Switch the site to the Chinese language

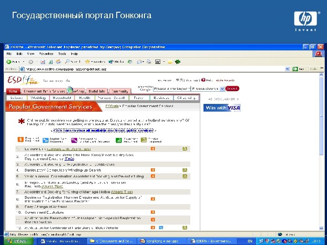tap(179, 80)
